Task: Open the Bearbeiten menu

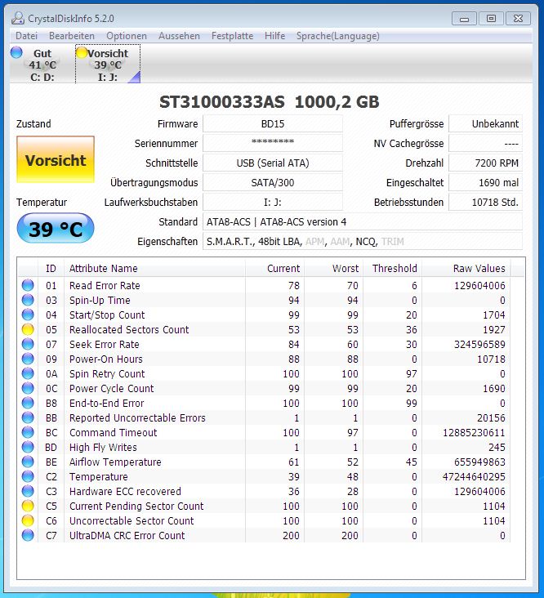Action: [x=72, y=36]
